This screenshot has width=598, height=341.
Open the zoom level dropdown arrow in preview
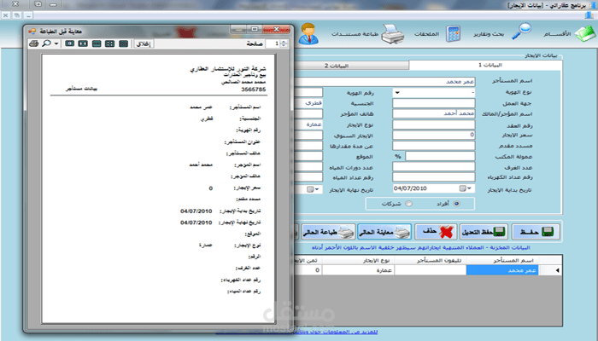pos(56,43)
